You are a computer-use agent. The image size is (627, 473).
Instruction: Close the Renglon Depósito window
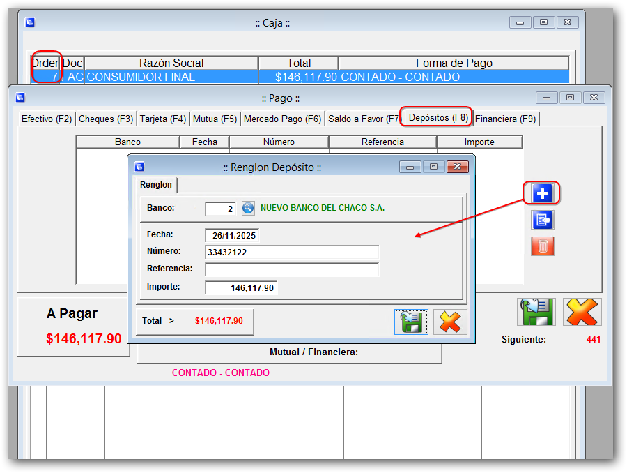point(457,167)
